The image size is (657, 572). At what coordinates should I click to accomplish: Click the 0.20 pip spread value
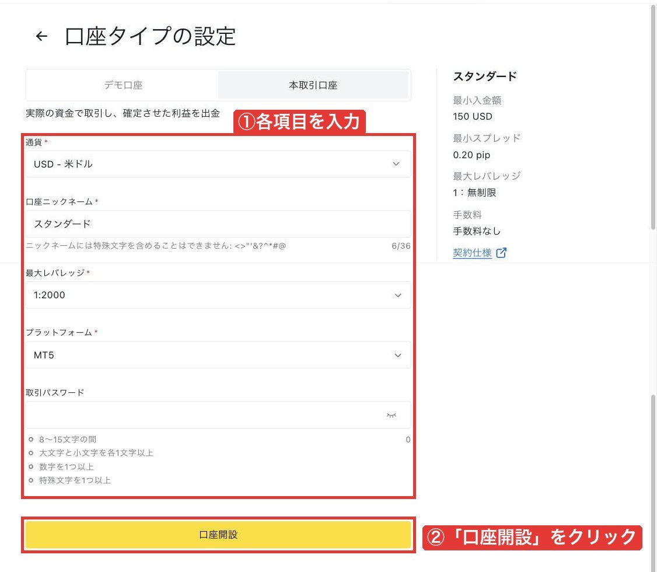pos(471,155)
